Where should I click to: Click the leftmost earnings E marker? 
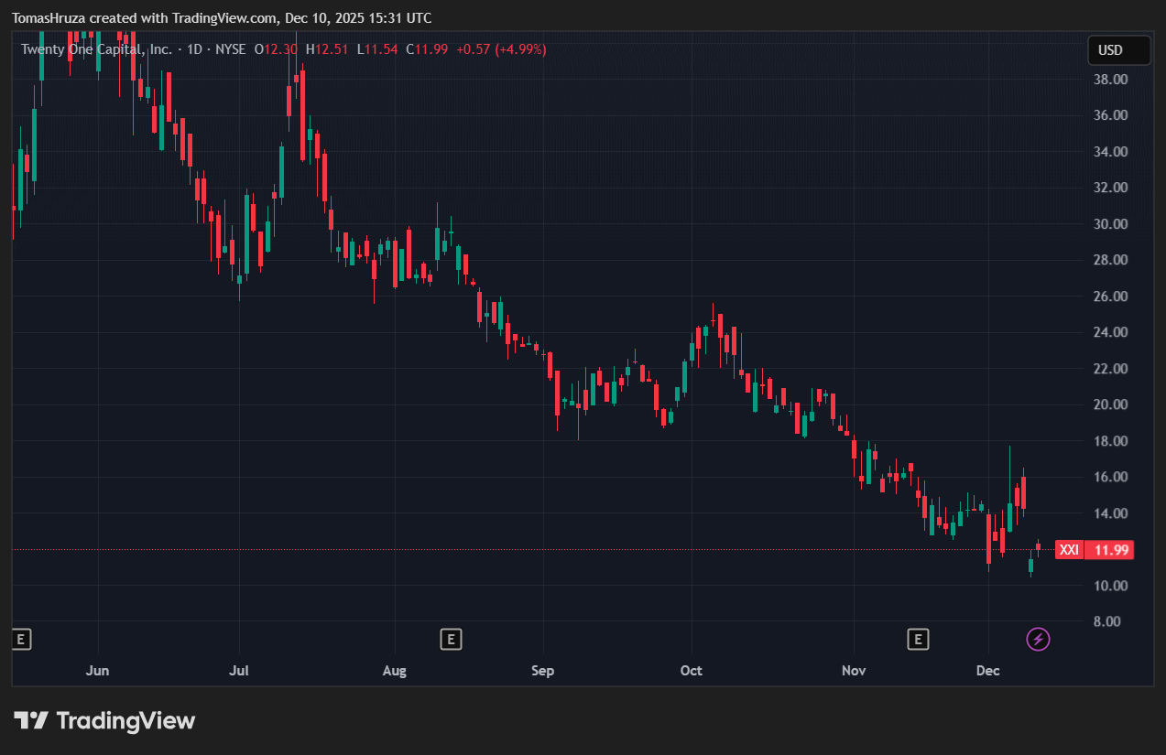click(x=21, y=639)
